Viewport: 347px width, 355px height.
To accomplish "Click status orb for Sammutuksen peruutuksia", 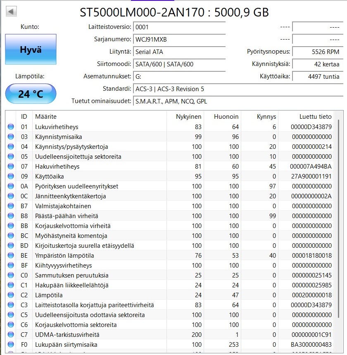I will 11,275.
